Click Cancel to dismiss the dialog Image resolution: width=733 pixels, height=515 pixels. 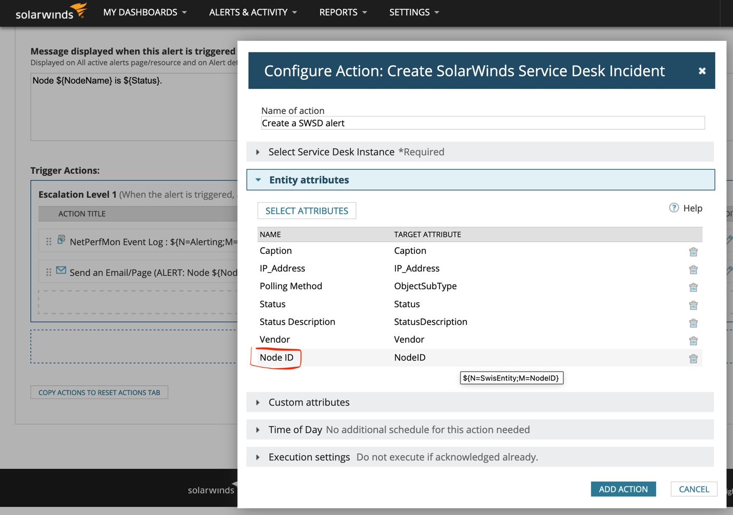[694, 489]
